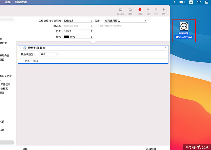Show the 結果 tab of the action
Viewport: 211px width, 150px height.
27,61
